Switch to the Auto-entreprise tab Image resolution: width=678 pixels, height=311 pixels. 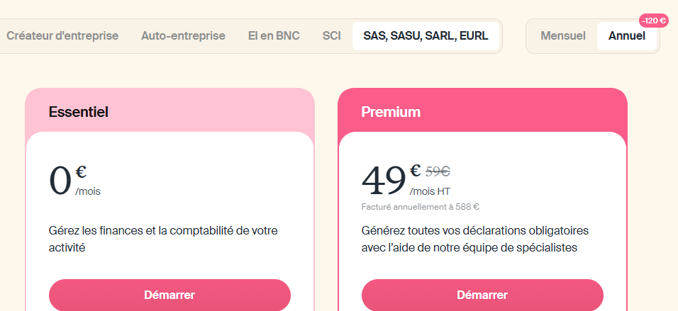[183, 35]
